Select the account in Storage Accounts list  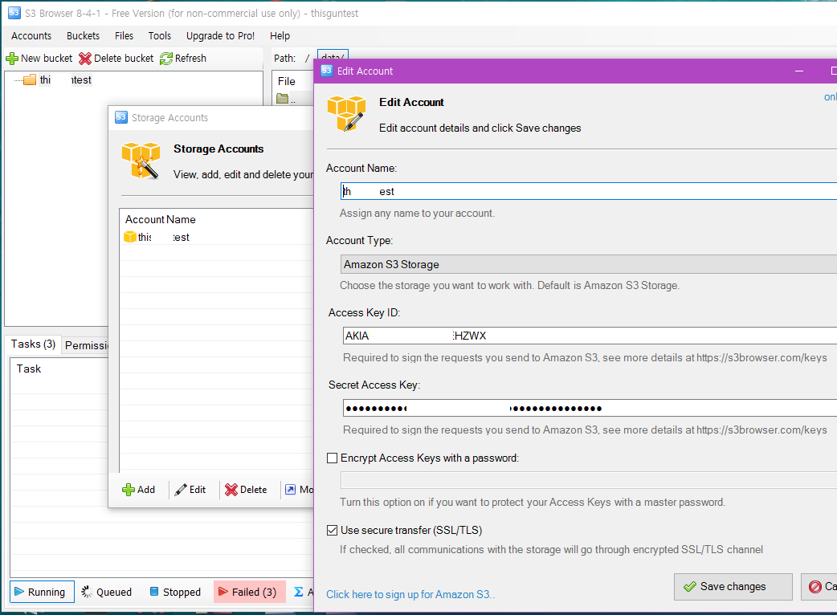point(157,238)
